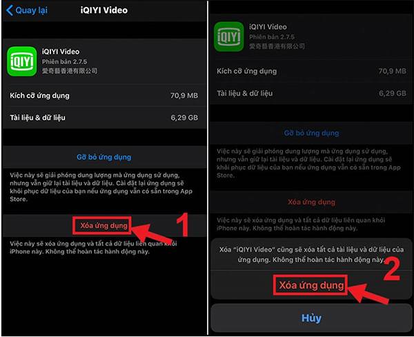Tap the 6,29 GB value on right screen
The height and width of the screenshot is (337, 414).
click(x=391, y=93)
